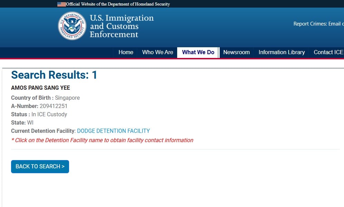344x207 pixels.
Task: Open the Who We Are menu
Action: 157,52
